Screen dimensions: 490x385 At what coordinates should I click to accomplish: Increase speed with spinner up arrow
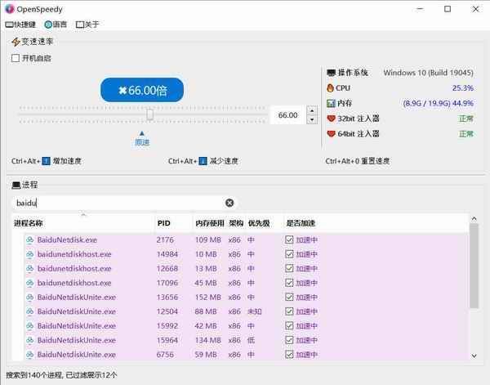tap(310, 110)
